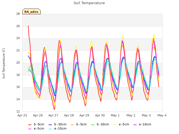
Task: Select the BA_adex site label tag
Action: pos(31,11)
